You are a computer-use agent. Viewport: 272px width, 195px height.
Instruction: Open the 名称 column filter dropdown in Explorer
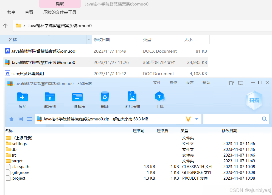click(x=89, y=39)
